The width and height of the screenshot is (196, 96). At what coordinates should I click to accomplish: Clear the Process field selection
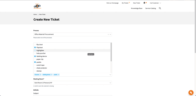[108, 34]
